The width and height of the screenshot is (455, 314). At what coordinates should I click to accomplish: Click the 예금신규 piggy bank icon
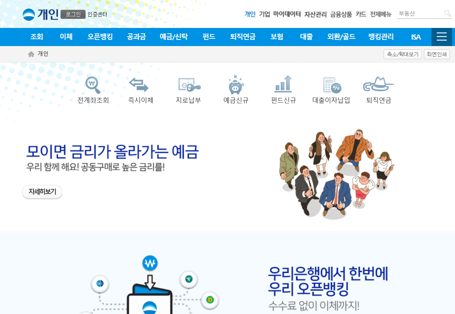(x=236, y=84)
